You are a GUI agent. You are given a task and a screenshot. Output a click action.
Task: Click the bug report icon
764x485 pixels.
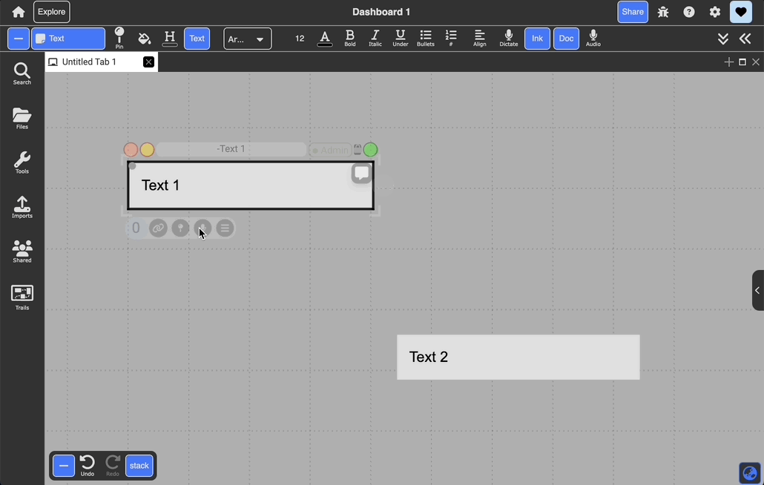663,12
